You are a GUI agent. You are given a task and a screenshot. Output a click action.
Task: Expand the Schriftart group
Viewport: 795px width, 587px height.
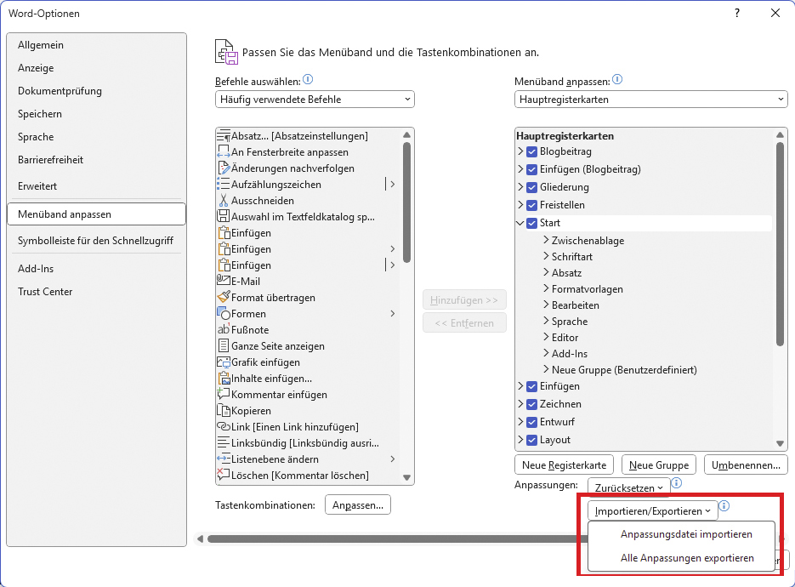(x=546, y=256)
